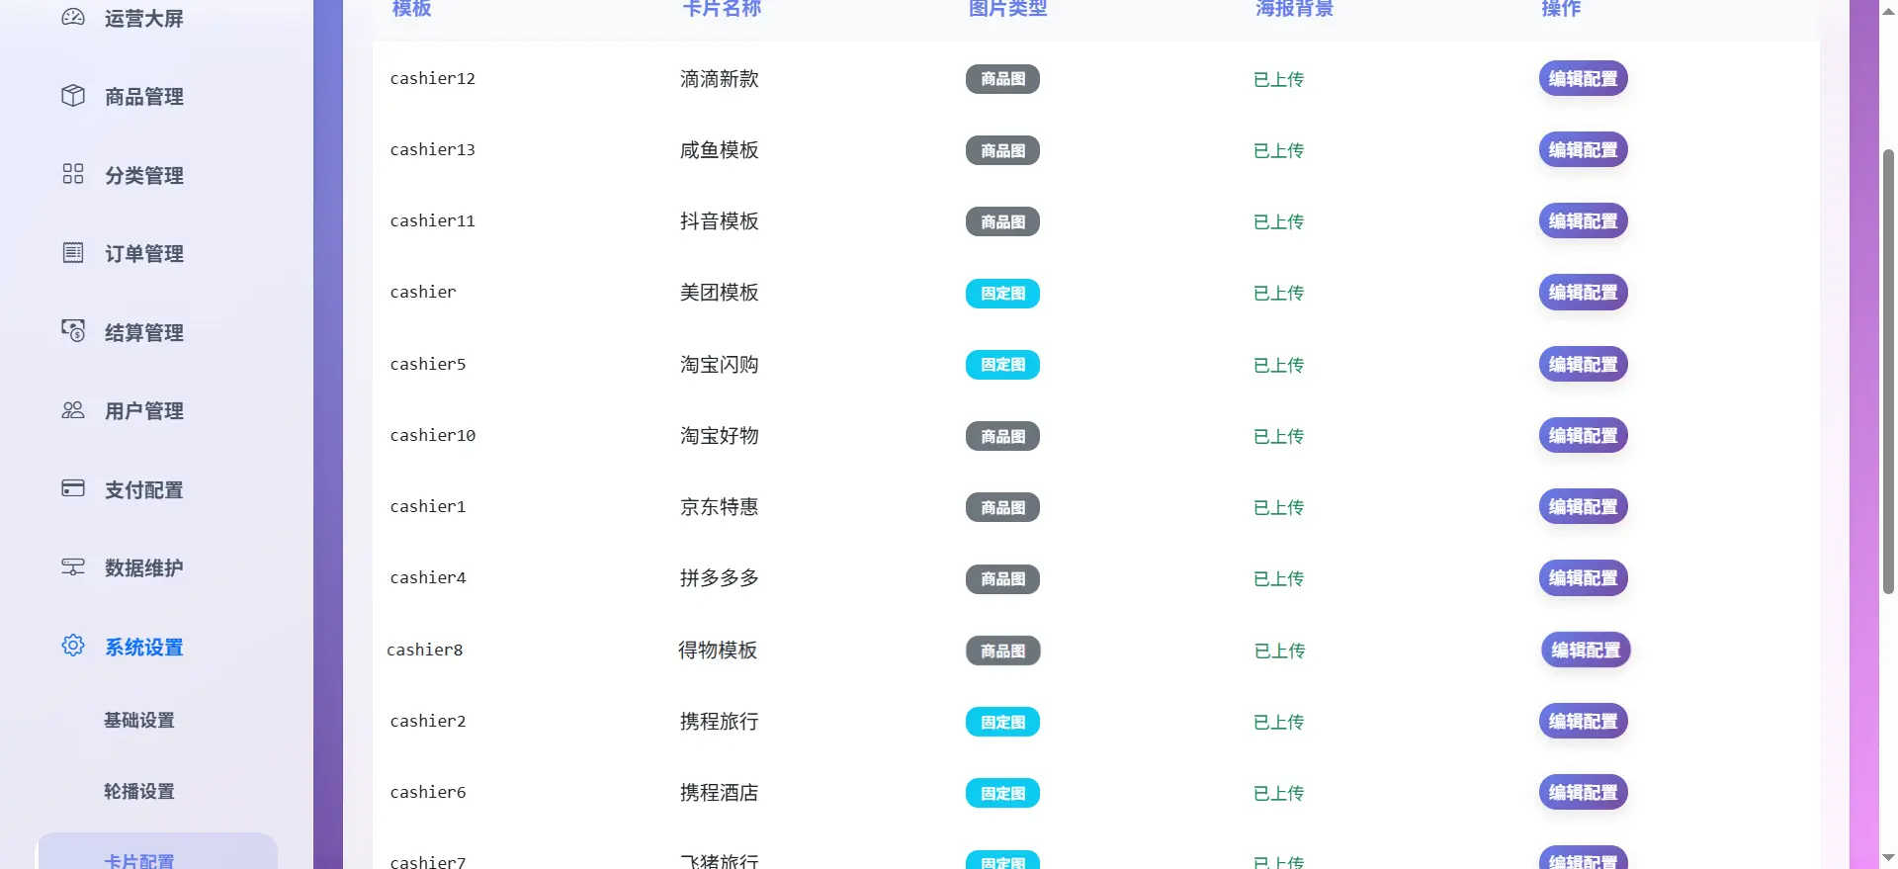The height and width of the screenshot is (869, 1898).
Task: Edit the 京东特惠 card settings
Action: (x=1582, y=506)
